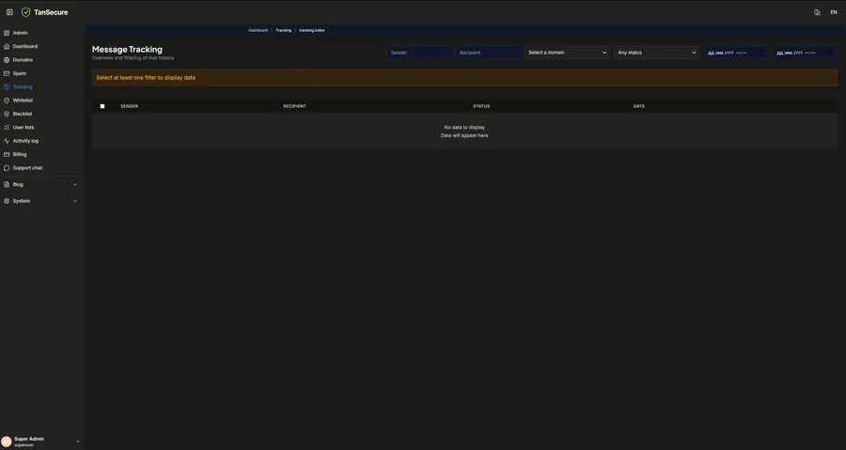Sort by the DATE column header
The image size is (846, 450).
[639, 106]
